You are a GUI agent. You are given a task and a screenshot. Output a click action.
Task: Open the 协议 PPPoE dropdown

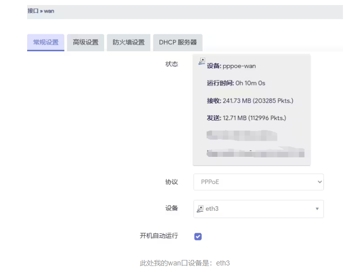[x=258, y=182]
